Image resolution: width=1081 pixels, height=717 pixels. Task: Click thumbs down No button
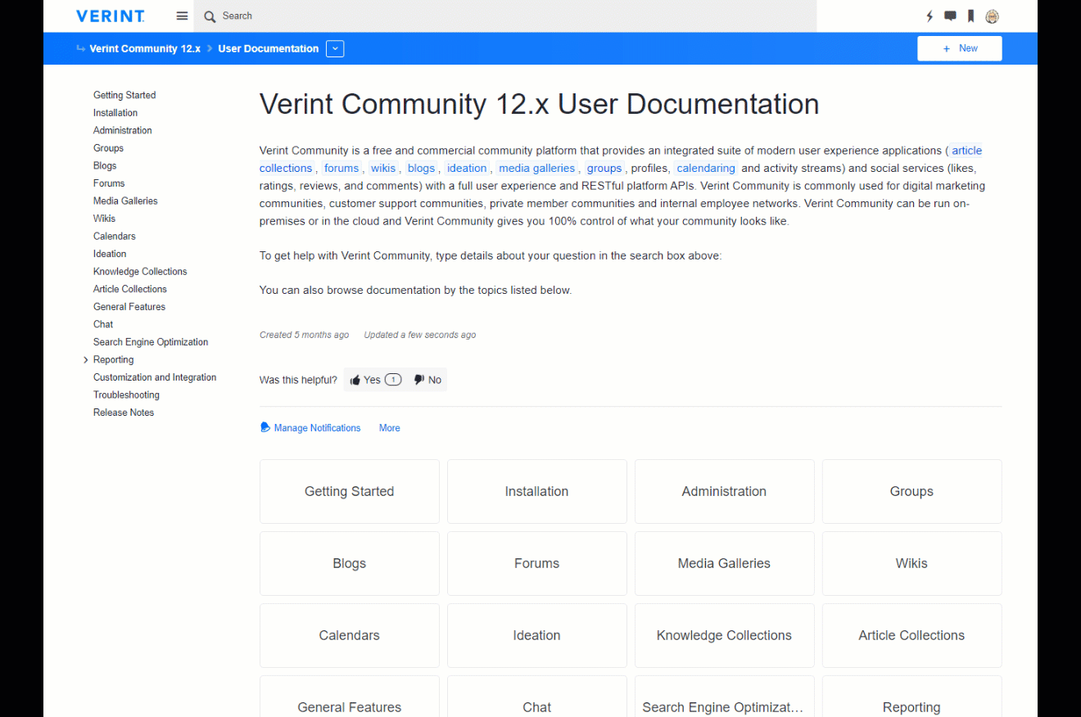point(427,380)
